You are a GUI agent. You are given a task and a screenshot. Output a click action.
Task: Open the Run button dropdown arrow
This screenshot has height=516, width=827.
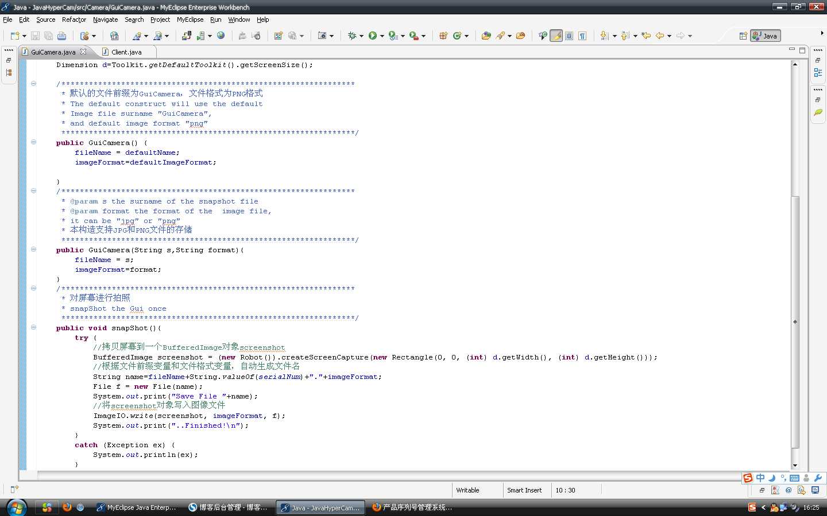[x=382, y=36]
